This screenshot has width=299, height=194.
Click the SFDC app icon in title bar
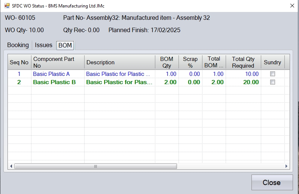click(x=7, y=6)
